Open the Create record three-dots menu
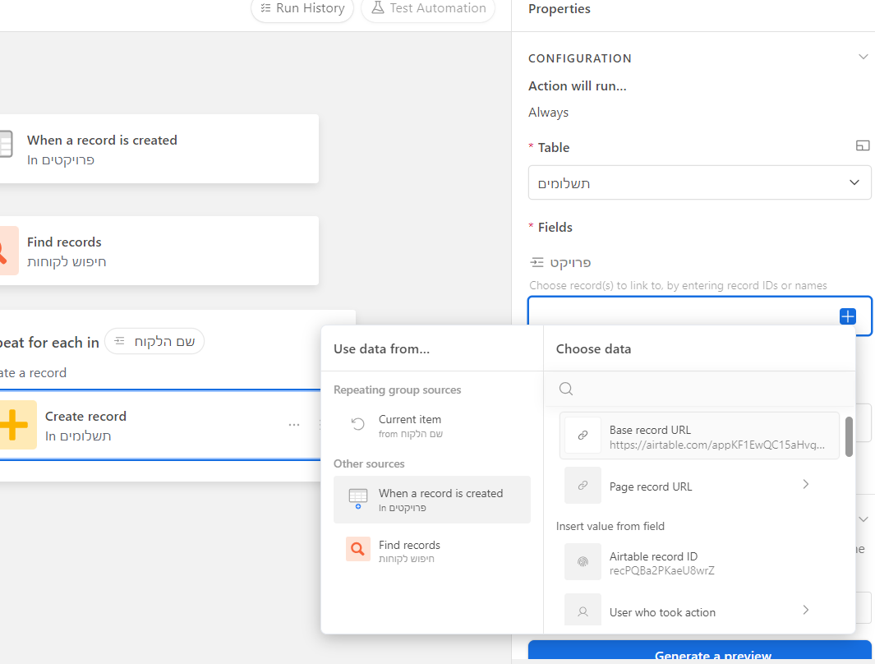This screenshot has height=664, width=875. [294, 425]
